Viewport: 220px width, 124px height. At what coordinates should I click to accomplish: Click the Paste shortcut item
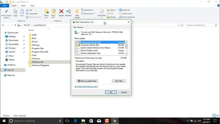tap(33, 17)
